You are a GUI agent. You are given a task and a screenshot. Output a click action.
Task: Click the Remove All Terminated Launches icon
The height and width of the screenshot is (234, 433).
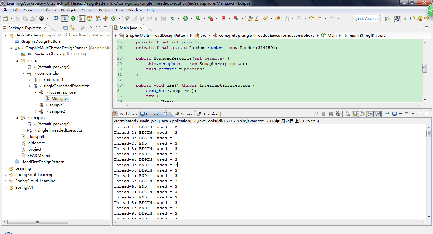click(338, 114)
